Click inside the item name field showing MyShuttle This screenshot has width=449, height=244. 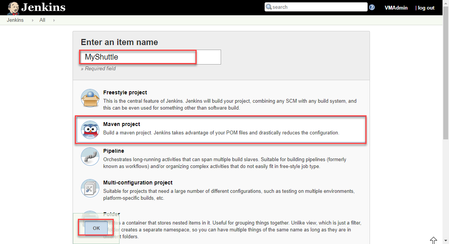(x=137, y=57)
